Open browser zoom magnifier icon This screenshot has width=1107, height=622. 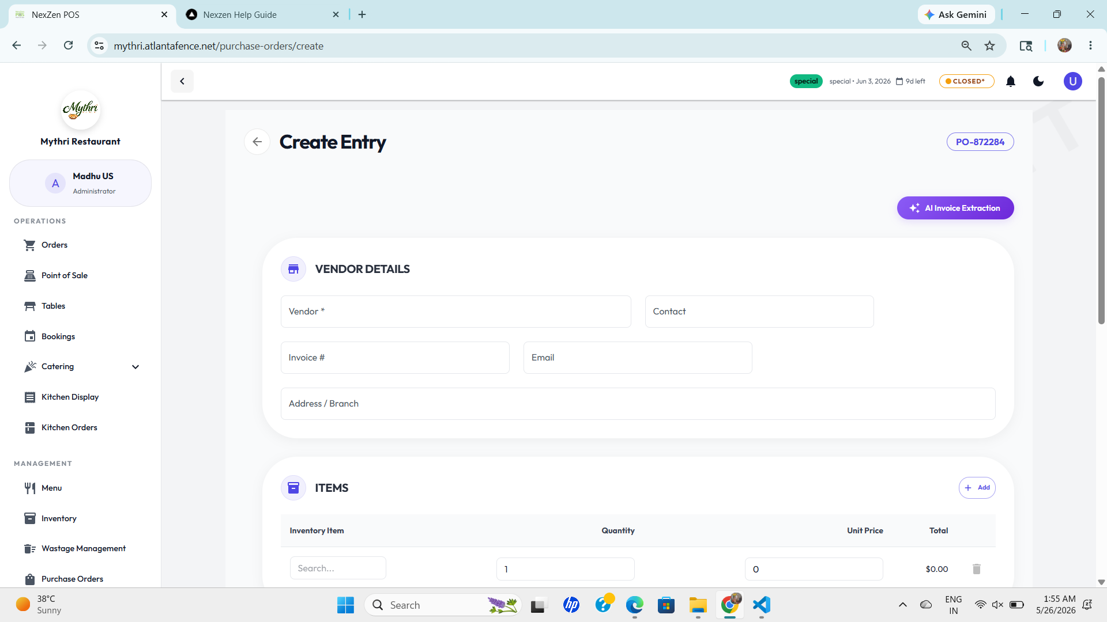(x=966, y=45)
